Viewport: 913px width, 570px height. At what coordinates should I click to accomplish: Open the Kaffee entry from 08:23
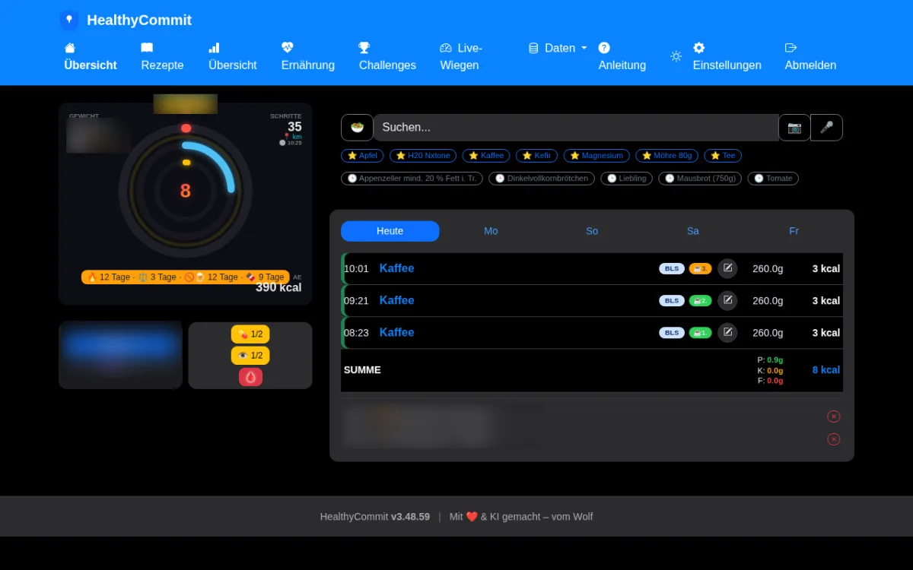pos(396,332)
